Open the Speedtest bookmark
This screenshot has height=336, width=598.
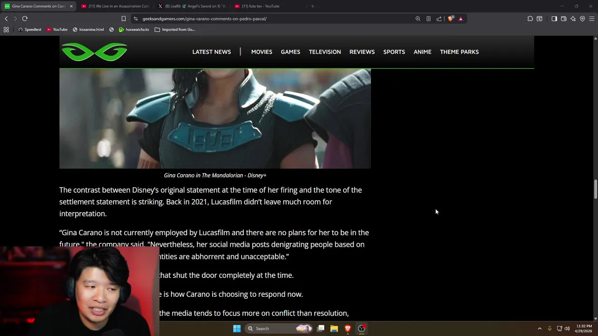coord(30,29)
